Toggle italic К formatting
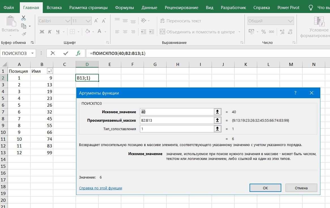The height and width of the screenshot is (208, 330). [50, 32]
